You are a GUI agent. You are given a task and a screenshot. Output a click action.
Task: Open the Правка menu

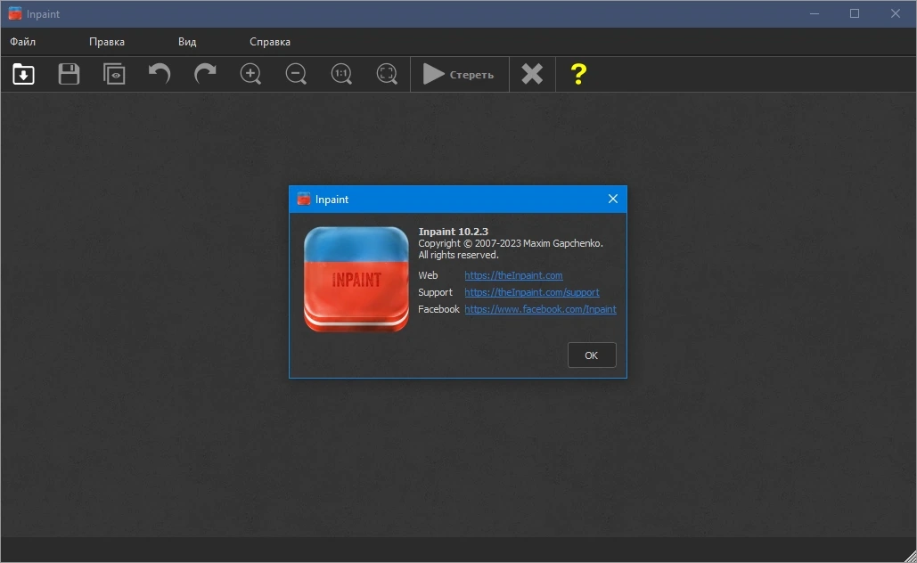click(107, 42)
